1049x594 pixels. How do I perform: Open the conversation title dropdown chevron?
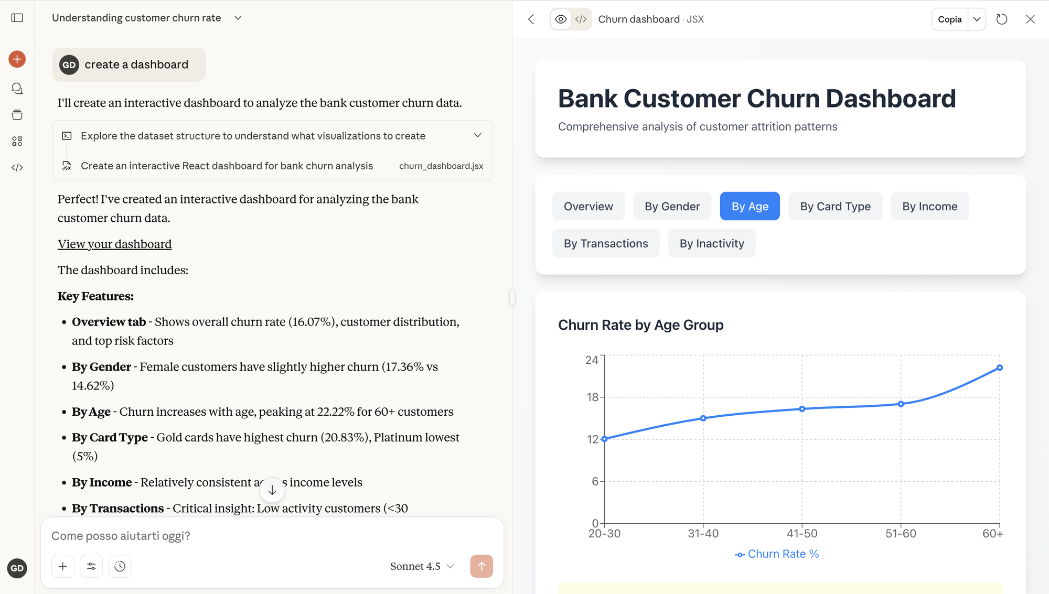point(238,18)
